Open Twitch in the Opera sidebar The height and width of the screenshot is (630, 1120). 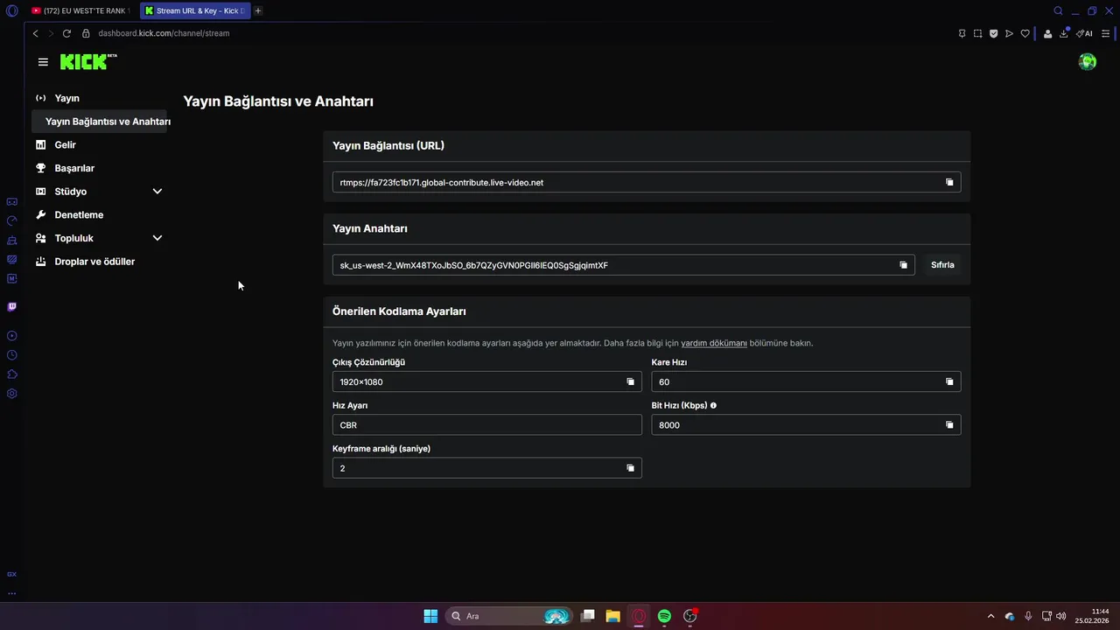(11, 307)
